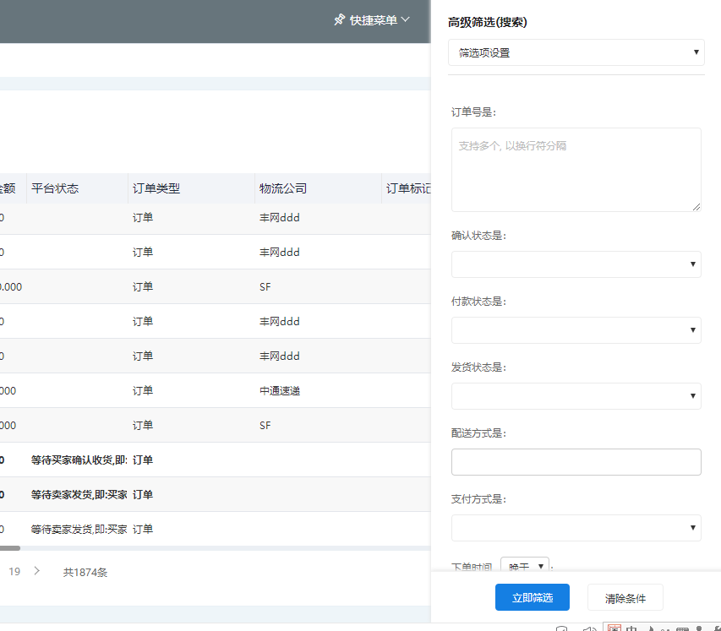This screenshot has height=631, width=721.
Task: Click the pin icon beside 快捷菜单
Action: [340, 19]
